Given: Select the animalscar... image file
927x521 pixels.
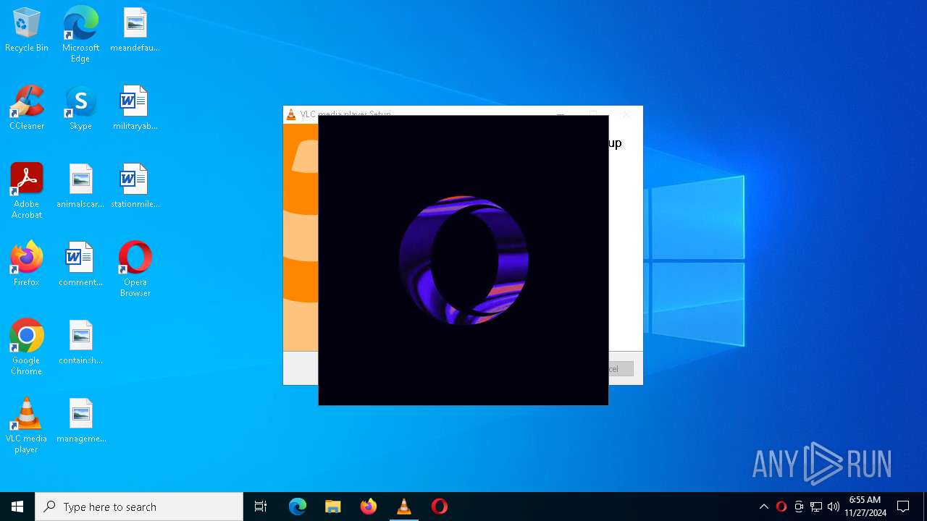Looking at the screenshot, I should click(80, 187).
